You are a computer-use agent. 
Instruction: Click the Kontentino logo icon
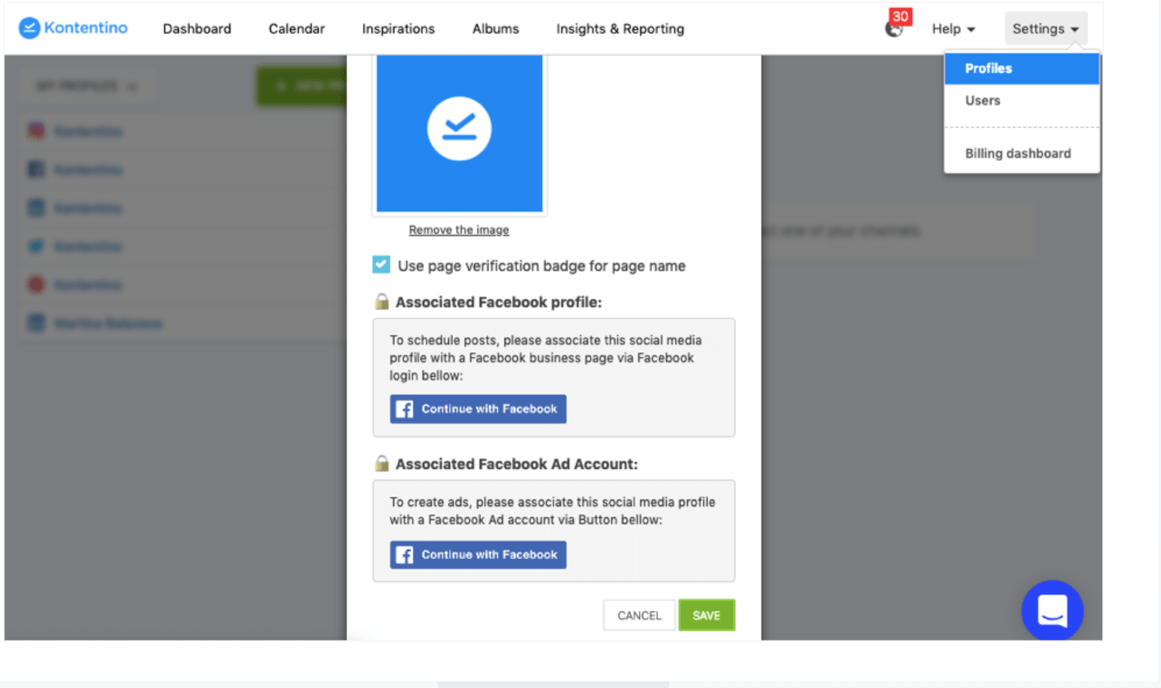(x=29, y=28)
